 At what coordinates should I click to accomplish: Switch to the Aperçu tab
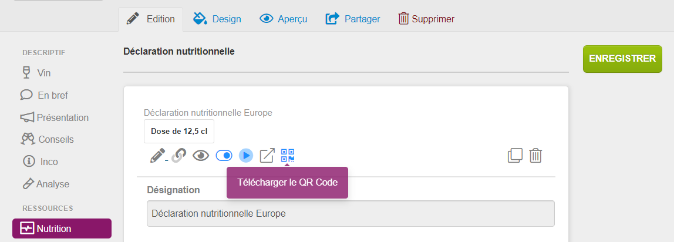[283, 19]
